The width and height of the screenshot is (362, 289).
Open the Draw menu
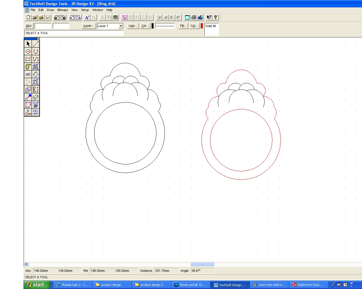50,10
